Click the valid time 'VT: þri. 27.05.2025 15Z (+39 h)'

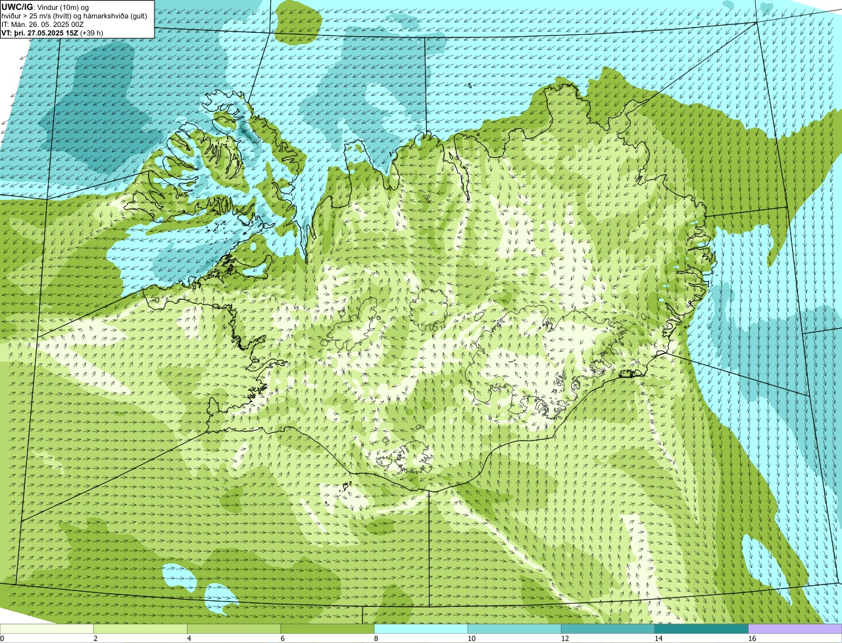click(x=52, y=33)
